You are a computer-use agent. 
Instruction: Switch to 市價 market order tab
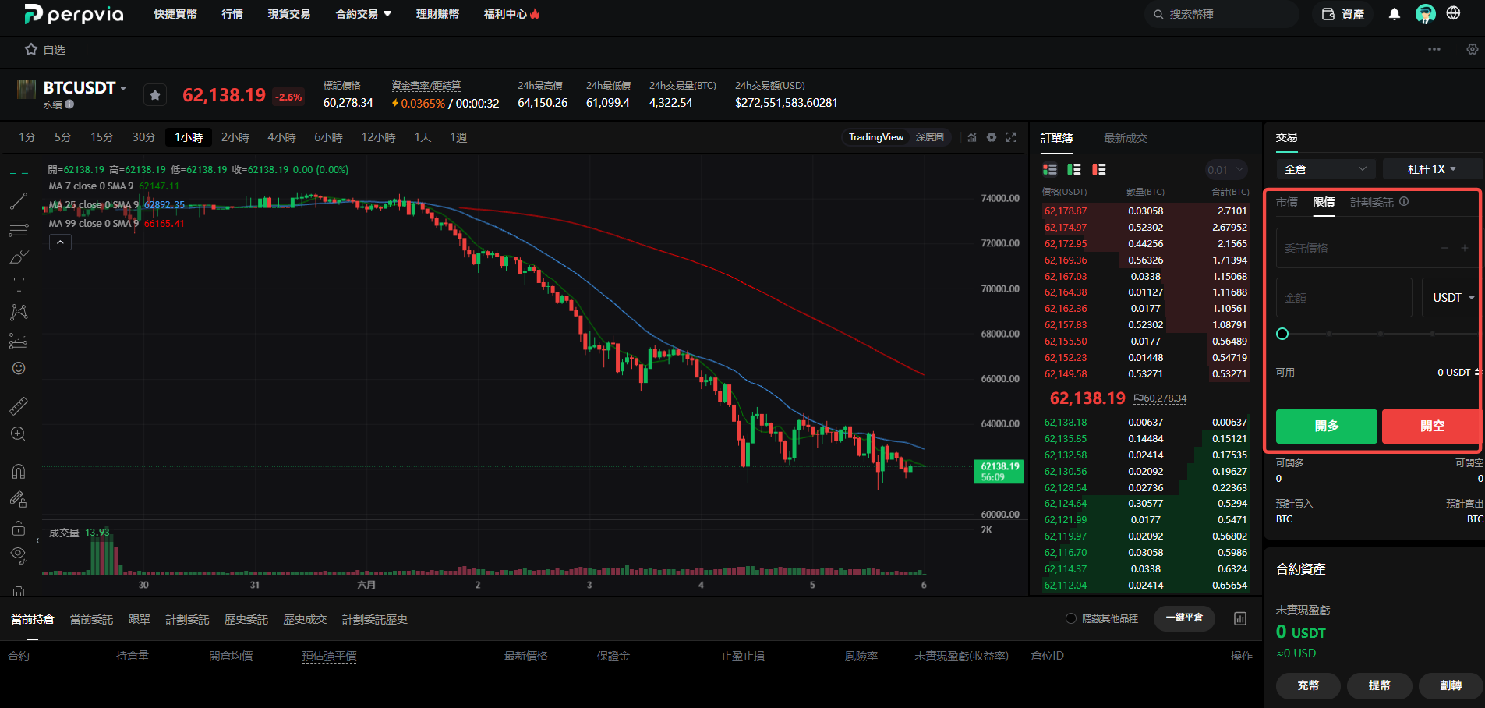click(x=1287, y=203)
